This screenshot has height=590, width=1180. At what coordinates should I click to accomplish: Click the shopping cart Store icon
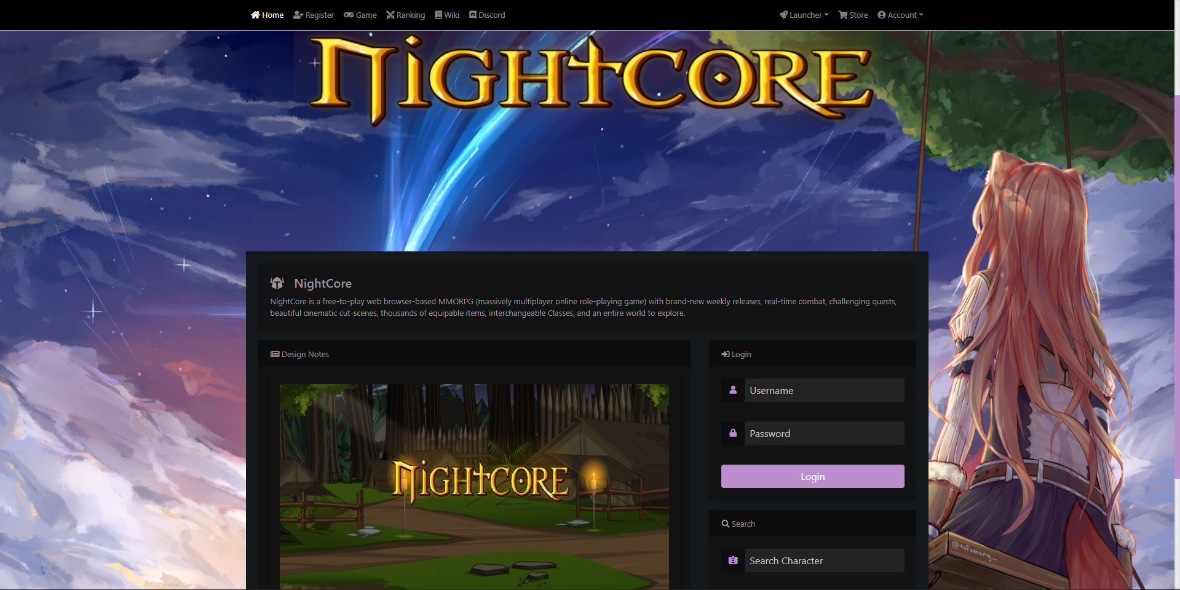[843, 15]
